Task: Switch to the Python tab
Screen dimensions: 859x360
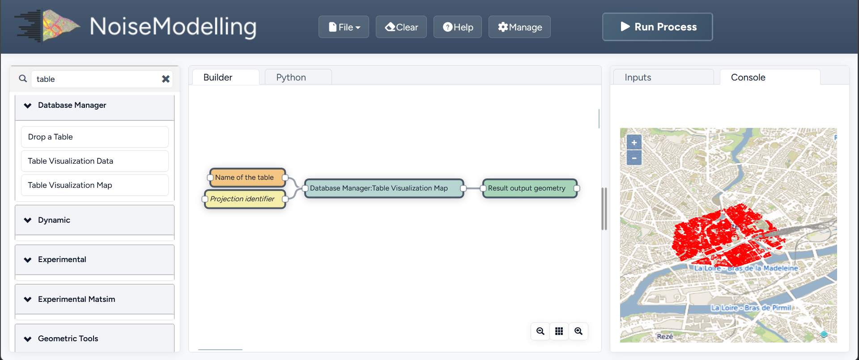Action: click(298, 77)
